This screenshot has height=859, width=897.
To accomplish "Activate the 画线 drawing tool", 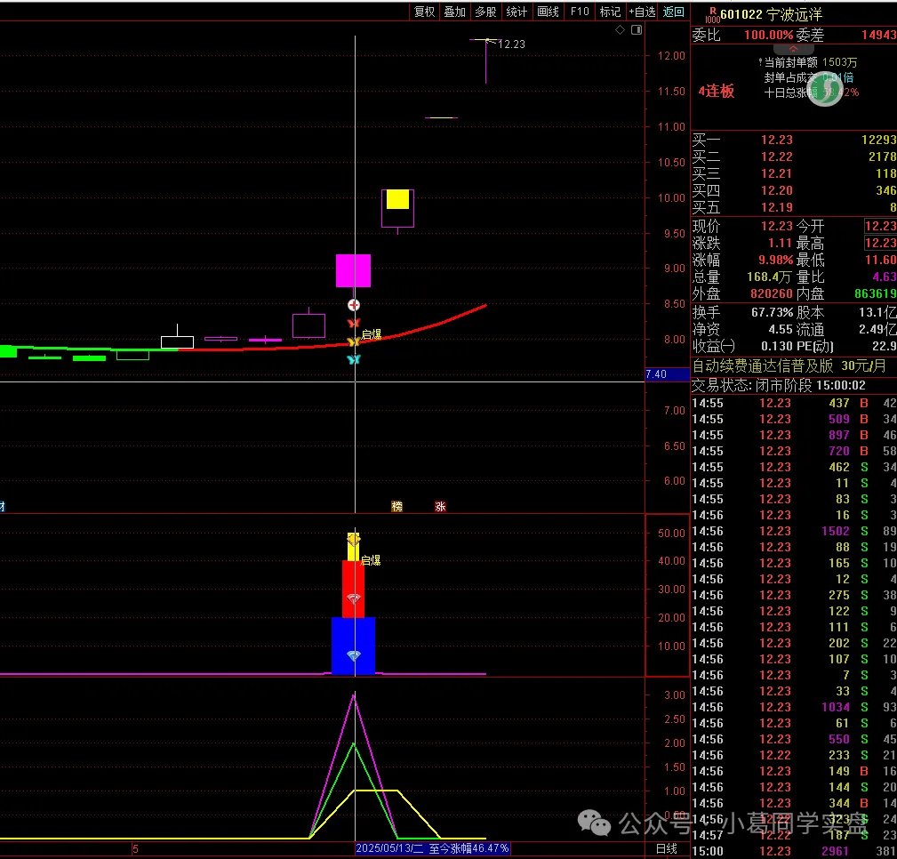I will pos(548,12).
